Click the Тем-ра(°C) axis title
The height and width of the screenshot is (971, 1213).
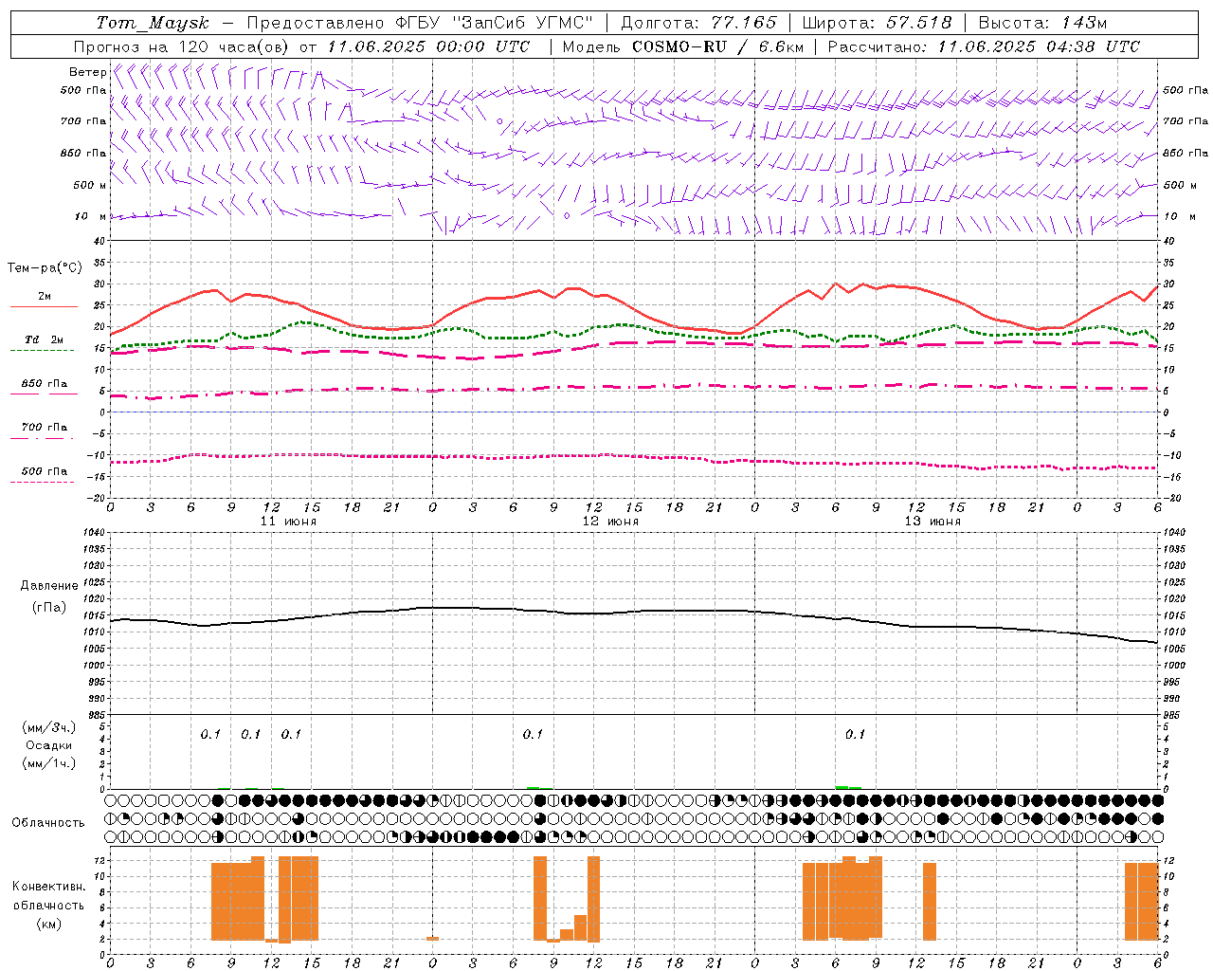click(x=45, y=268)
